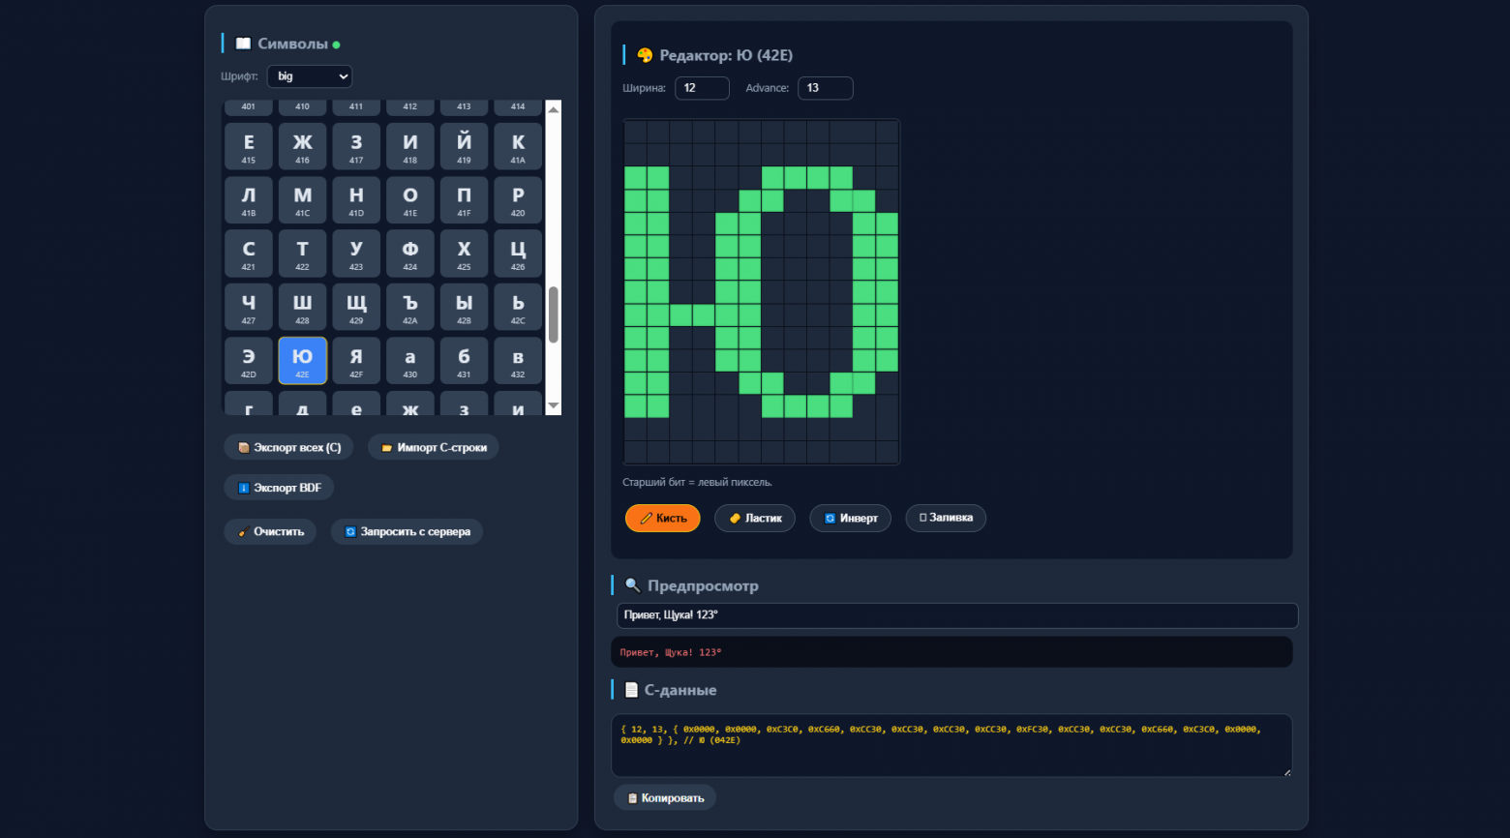The height and width of the screenshot is (838, 1510).
Task: Select glyph С 421
Action: (249, 254)
